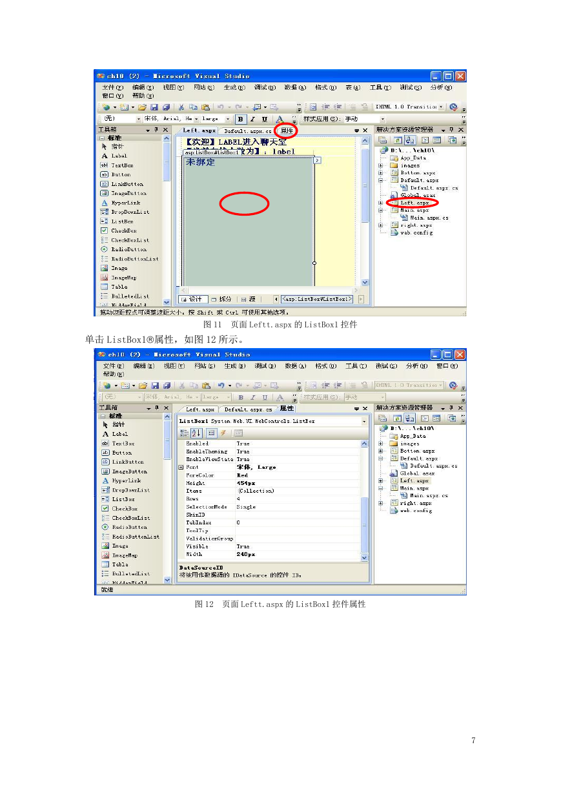Click font color A icon in upper window

click(280, 119)
